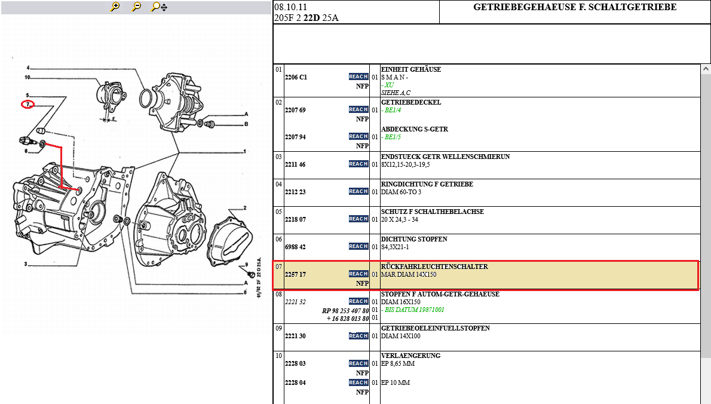Screen dimensions: 711x404
Task: Select superseded part number 2221 32
Action: pos(295,302)
